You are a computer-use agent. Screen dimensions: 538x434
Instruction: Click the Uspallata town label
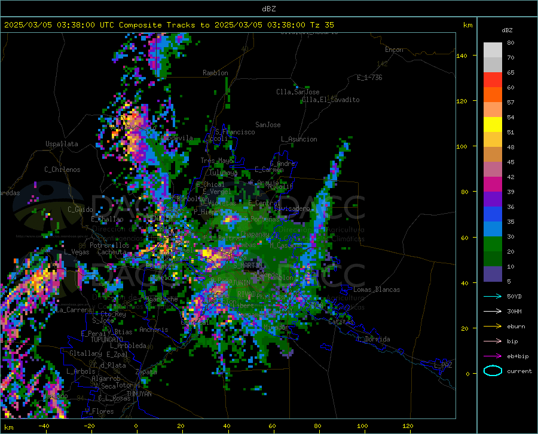62,144
